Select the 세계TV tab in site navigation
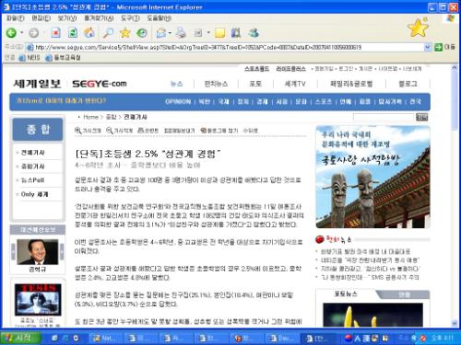461x345 pixels. (295, 84)
